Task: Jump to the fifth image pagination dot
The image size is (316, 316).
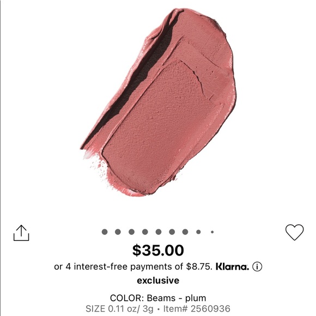Action: (159, 232)
